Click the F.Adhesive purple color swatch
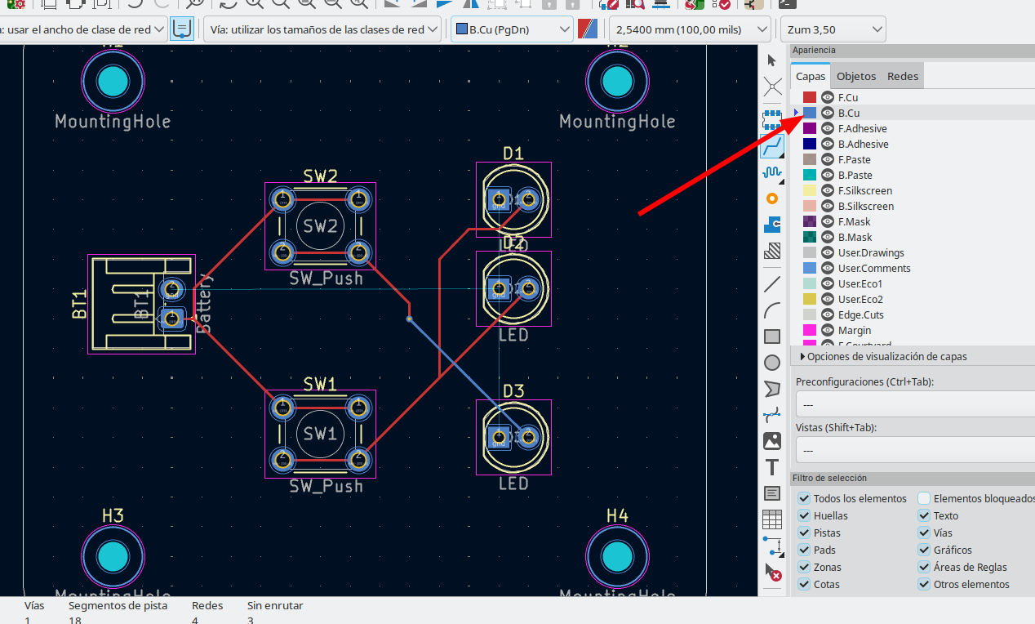The image size is (1035, 624). [x=810, y=128]
